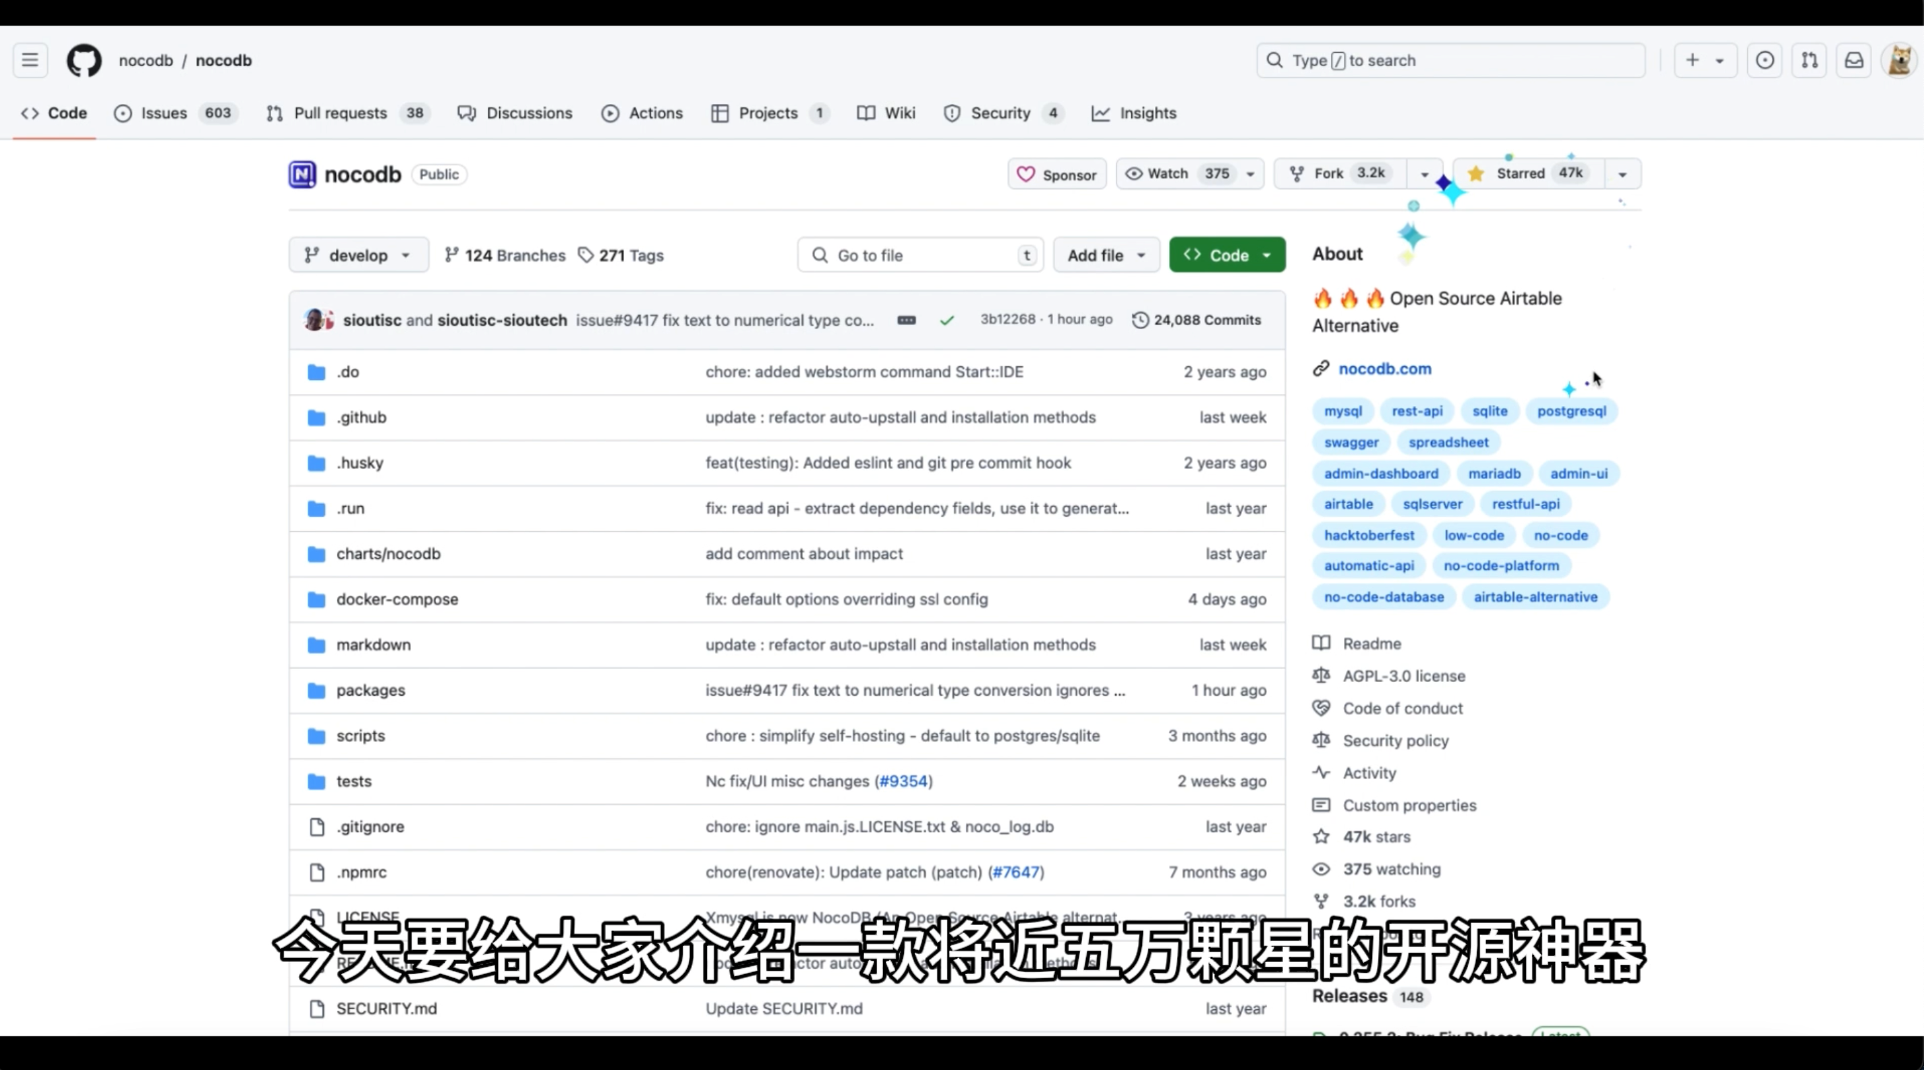Open the green Code dropdown

1227,256
